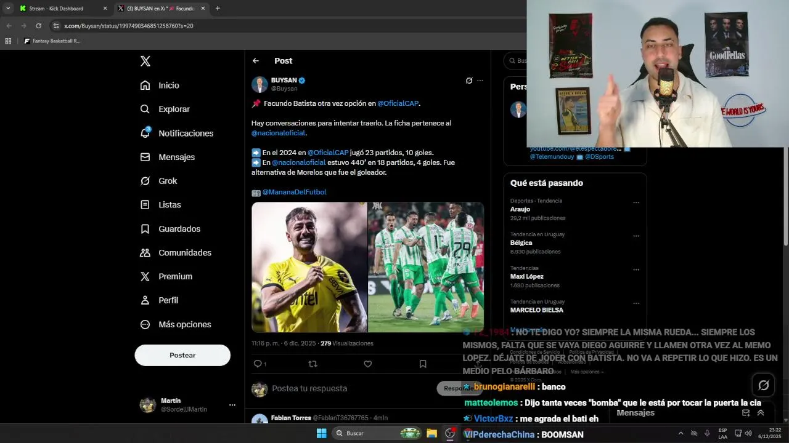
Task: Open Fantasy Basketball bookmark
Action: [52, 41]
